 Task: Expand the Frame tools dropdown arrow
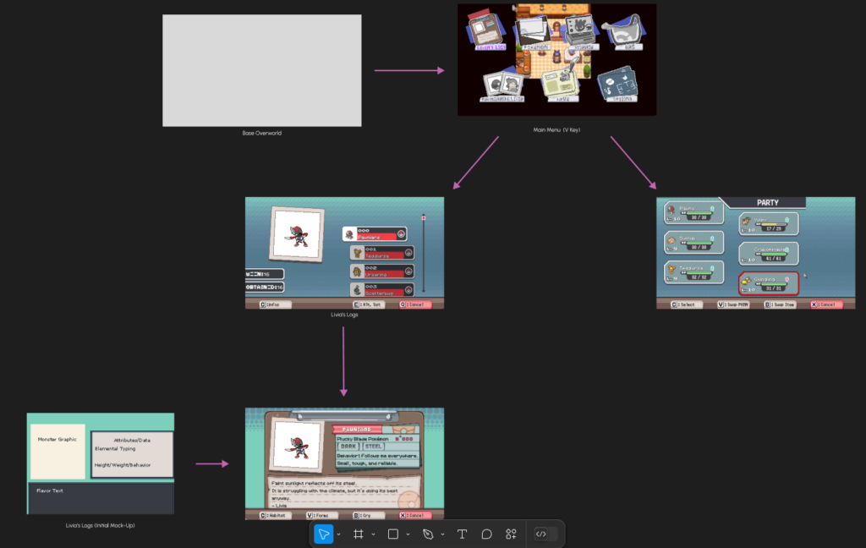coord(373,534)
